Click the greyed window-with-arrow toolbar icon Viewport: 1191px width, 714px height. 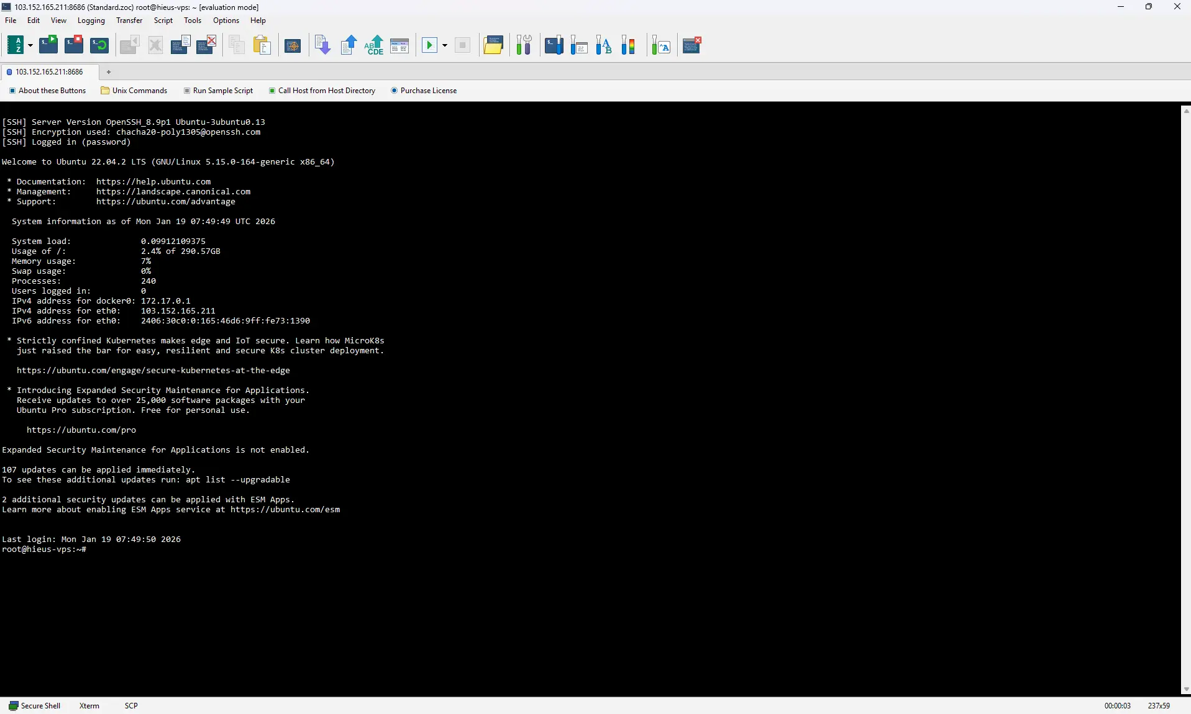tap(129, 45)
